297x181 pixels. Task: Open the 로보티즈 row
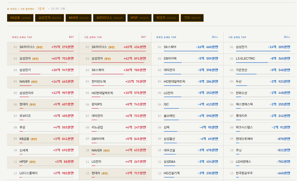click(43, 117)
